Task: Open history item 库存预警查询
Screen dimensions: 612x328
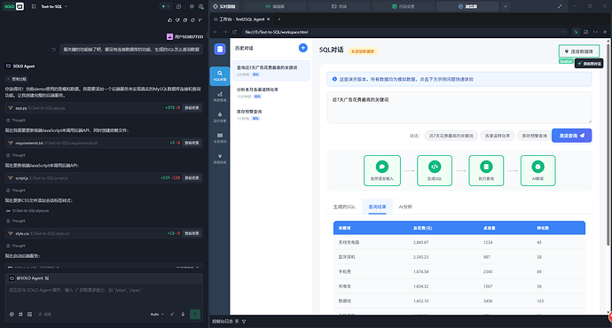Action: tap(271, 114)
